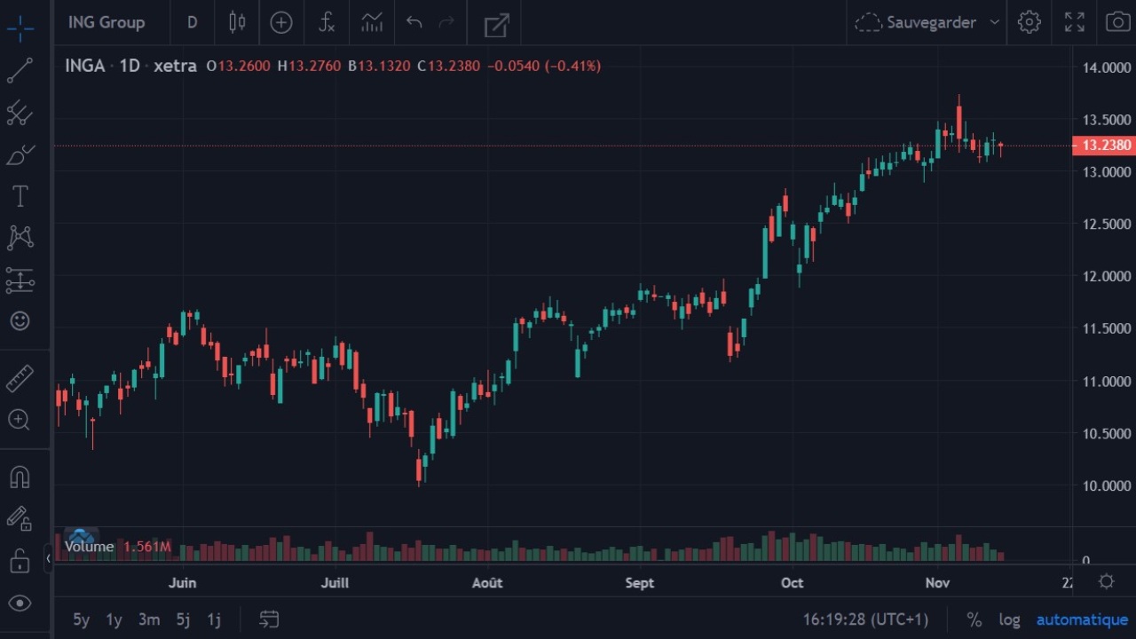The image size is (1136, 639).
Task: Select the 3m time range
Action: pyautogui.click(x=149, y=619)
